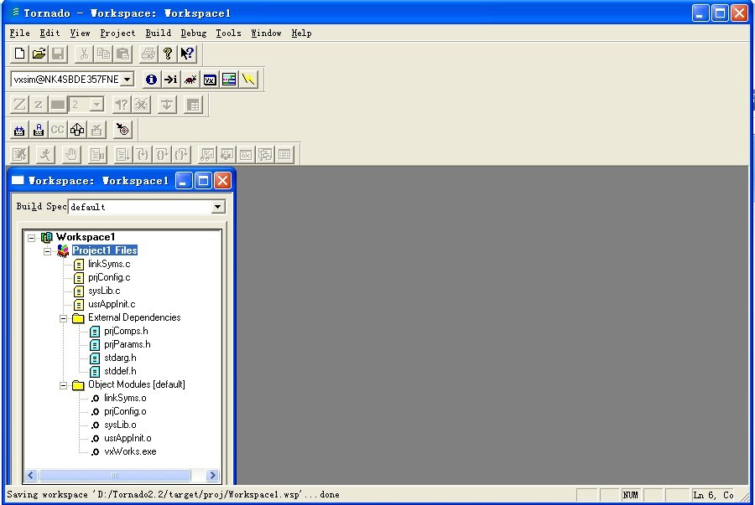Open the Project menu
Screen dimensions: 755x505
[118, 33]
